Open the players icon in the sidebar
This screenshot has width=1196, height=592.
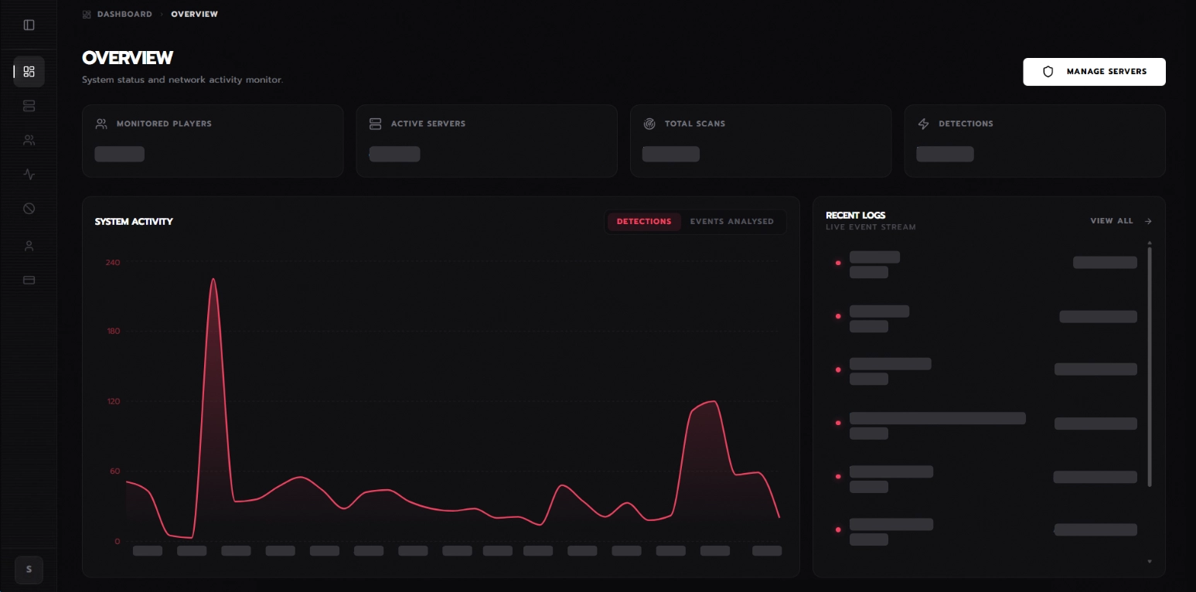[x=29, y=140]
